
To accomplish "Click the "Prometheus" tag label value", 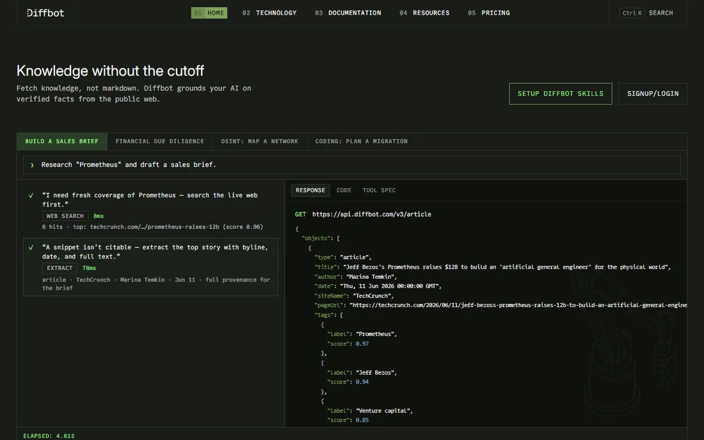I will 375,334.
